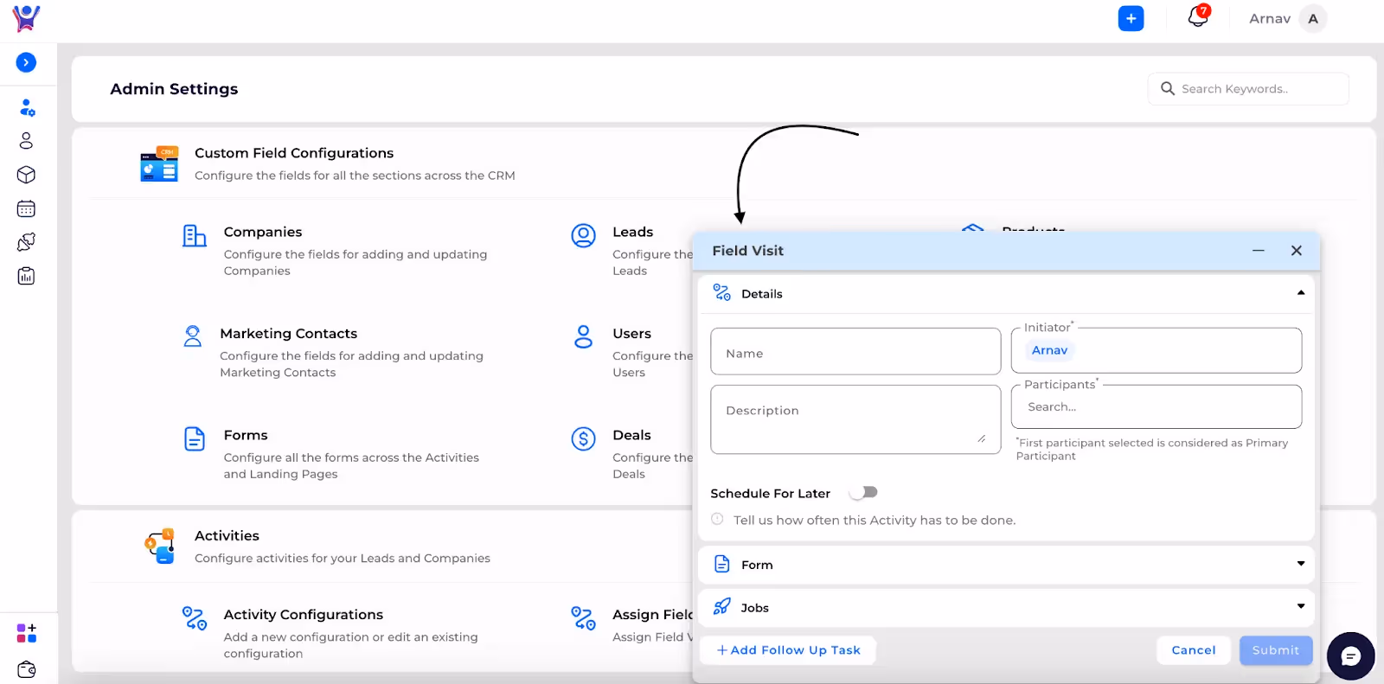
Task: Click the Forms document icon
Action: click(x=195, y=438)
